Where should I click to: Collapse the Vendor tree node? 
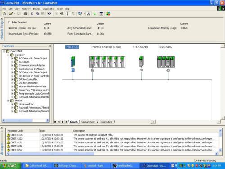pyautogui.click(x=8, y=100)
